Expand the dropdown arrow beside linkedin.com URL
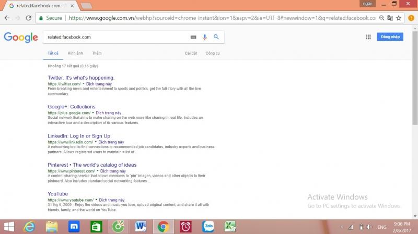This screenshot has width=418, height=234. click(x=96, y=142)
